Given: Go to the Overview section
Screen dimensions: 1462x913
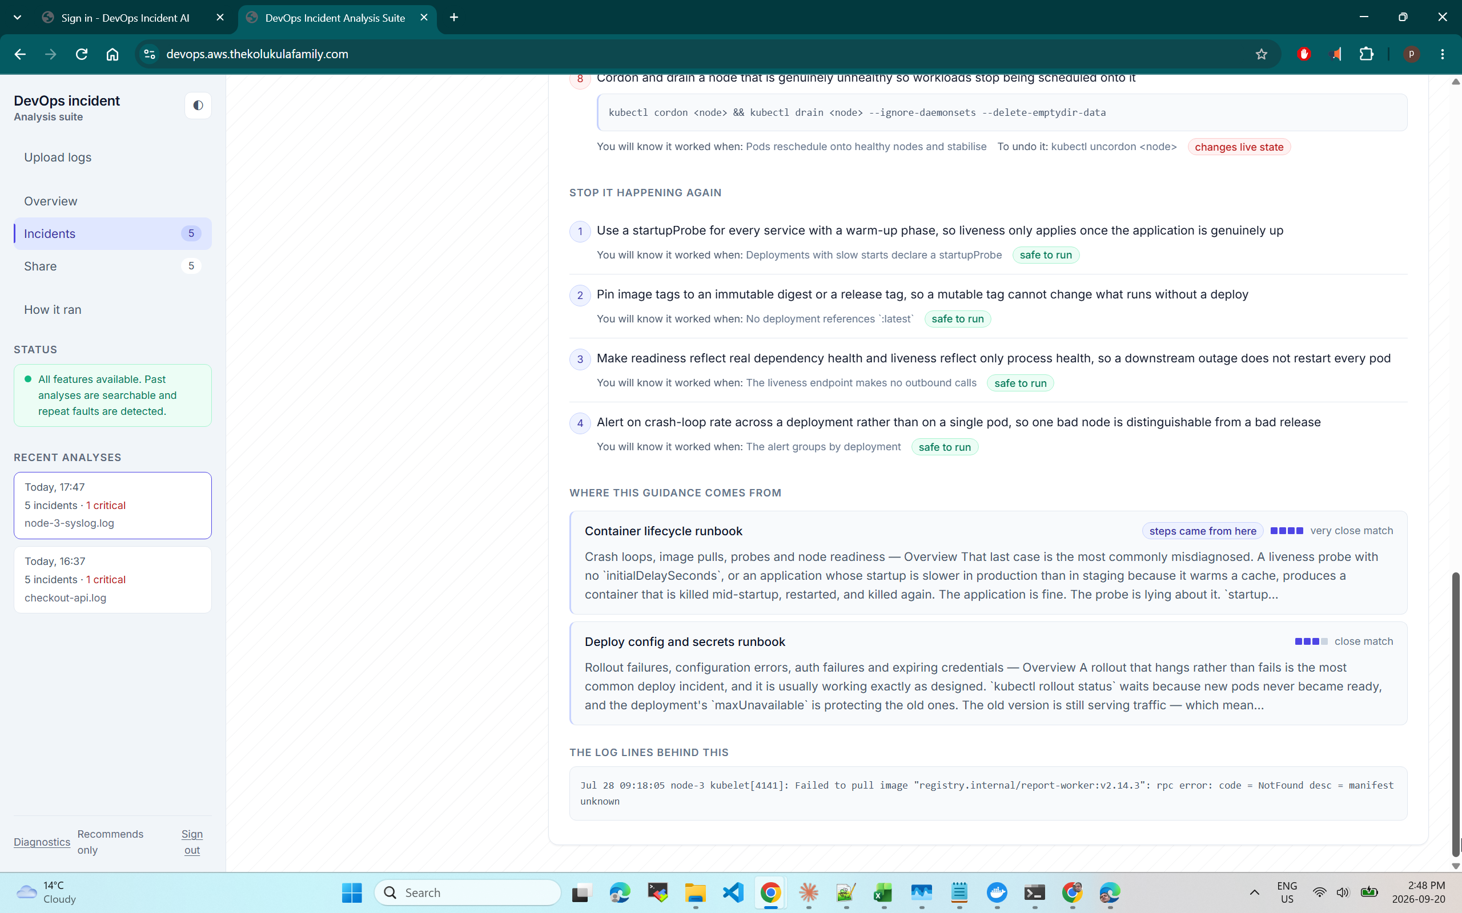Looking at the screenshot, I should point(113,201).
